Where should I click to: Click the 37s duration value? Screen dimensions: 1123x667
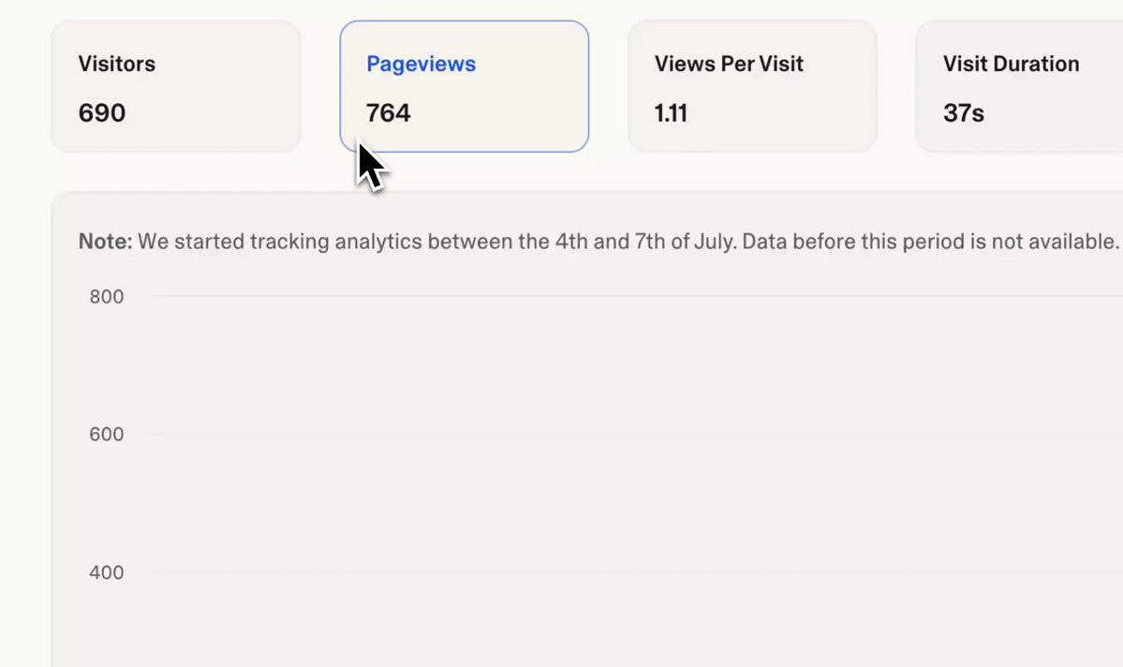pos(963,113)
